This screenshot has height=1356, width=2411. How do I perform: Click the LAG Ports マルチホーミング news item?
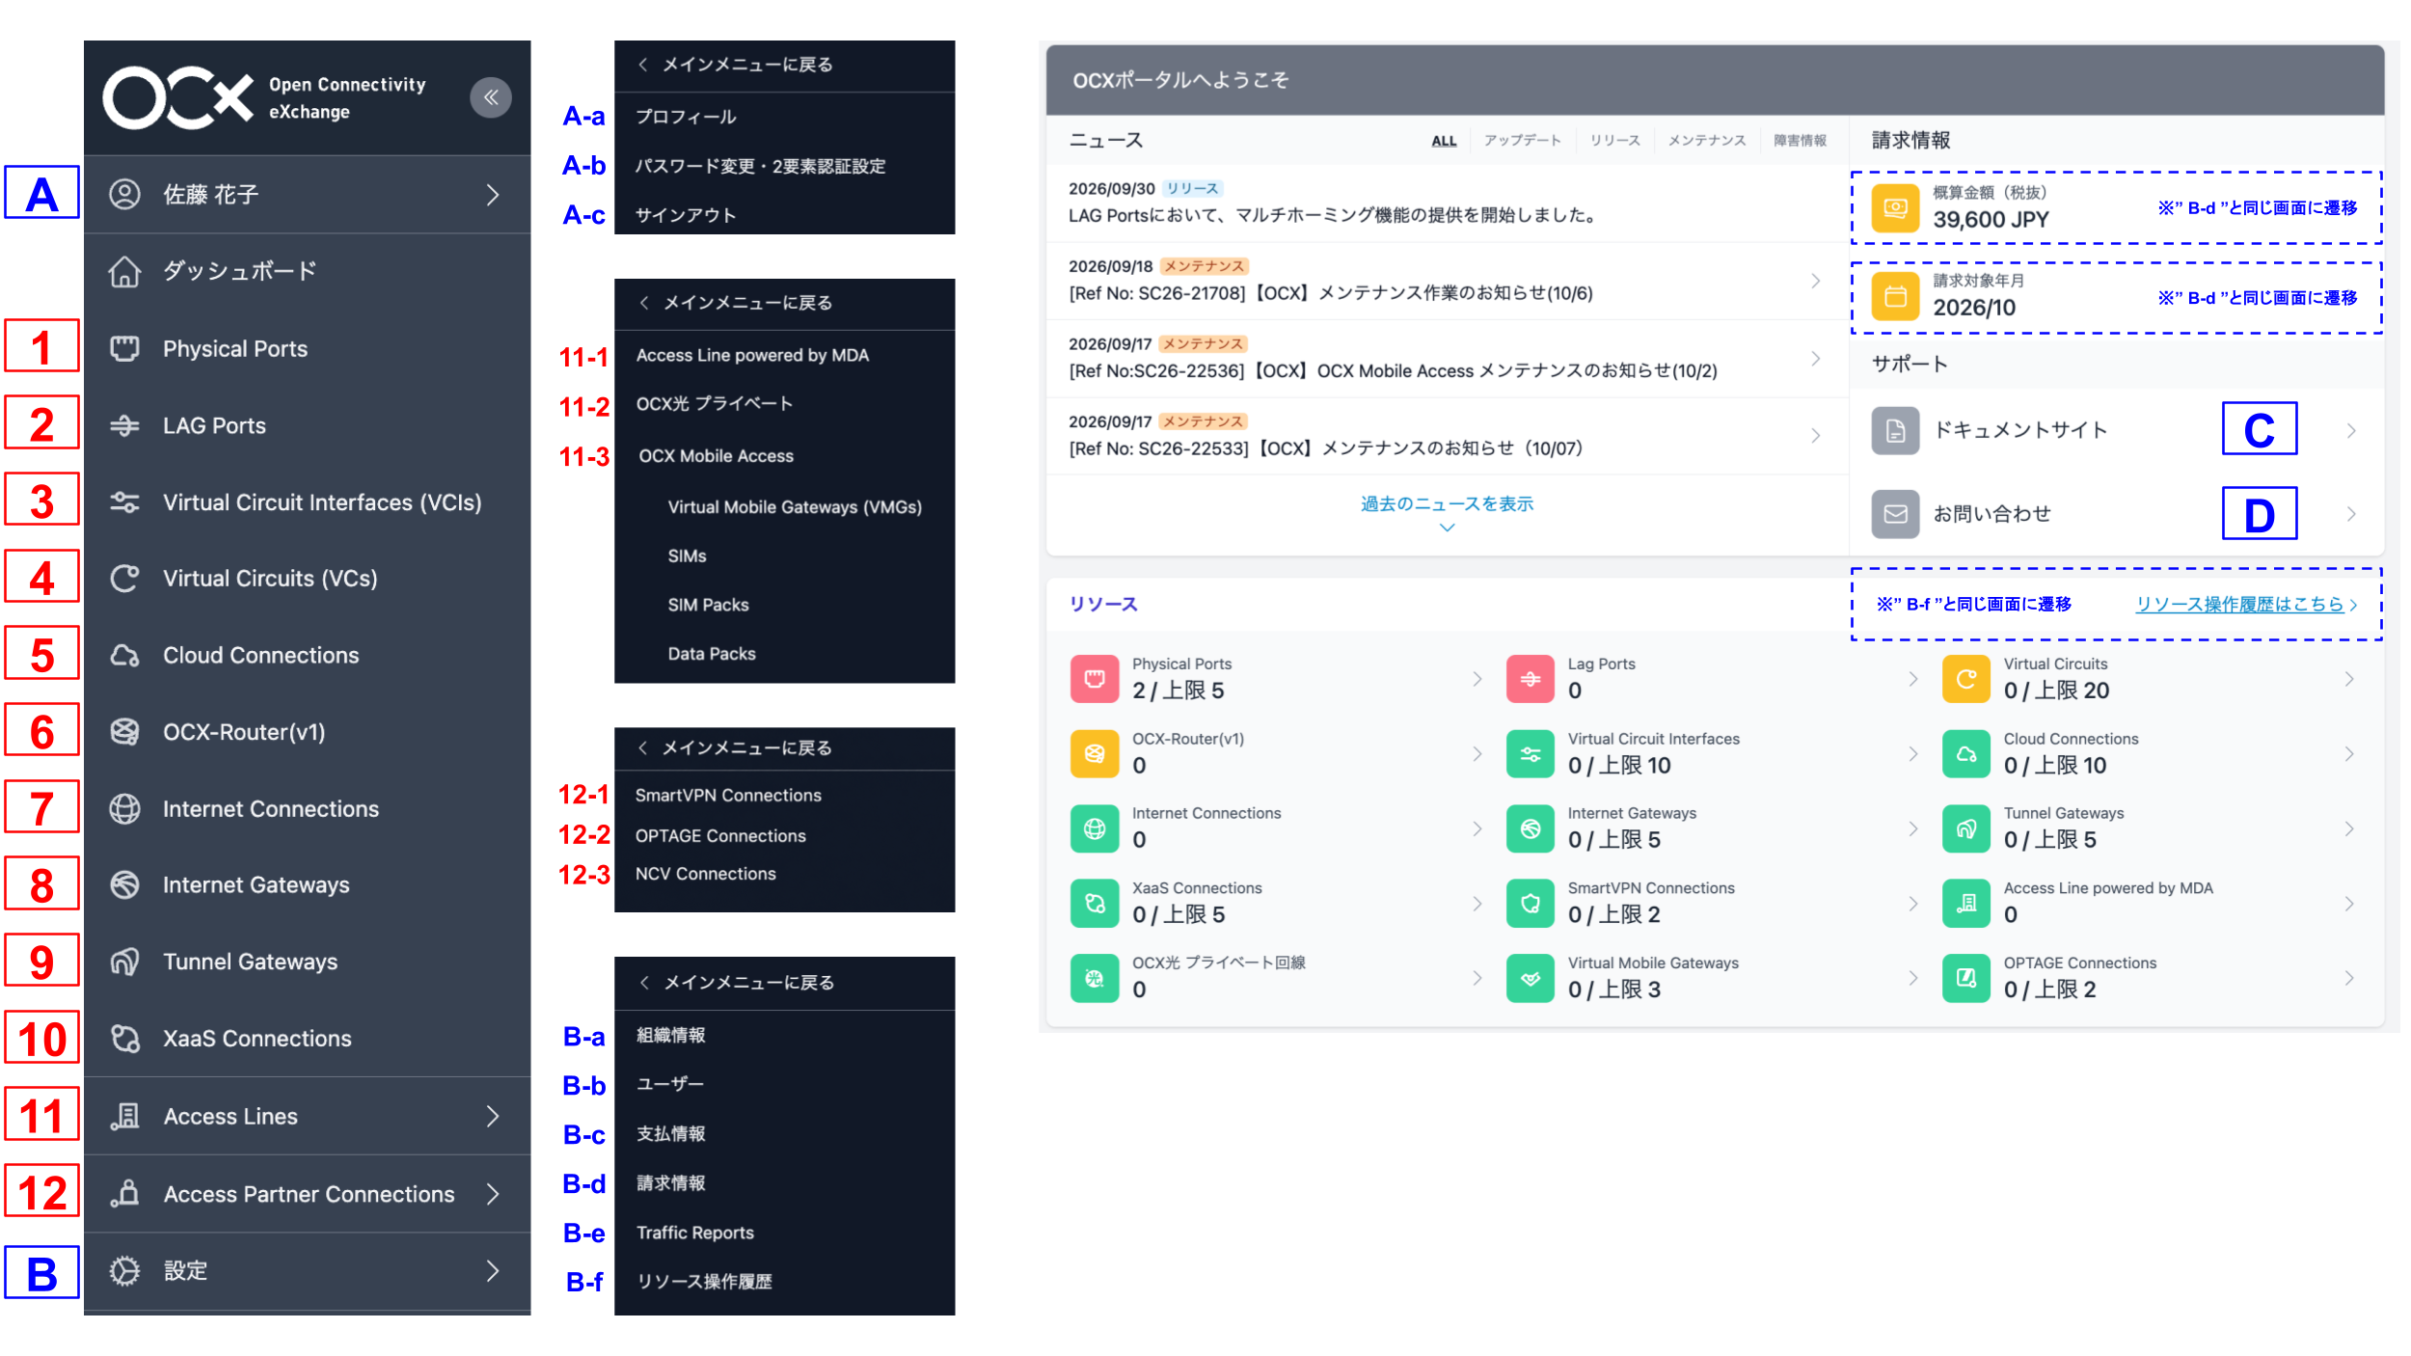[1446, 203]
